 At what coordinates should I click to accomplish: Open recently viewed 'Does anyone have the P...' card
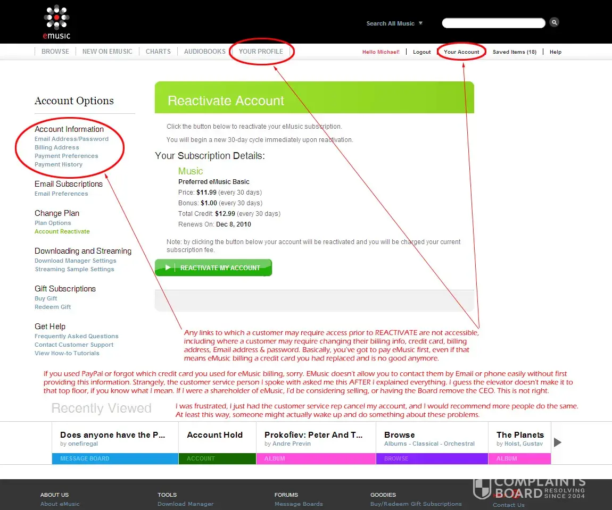pos(115,442)
